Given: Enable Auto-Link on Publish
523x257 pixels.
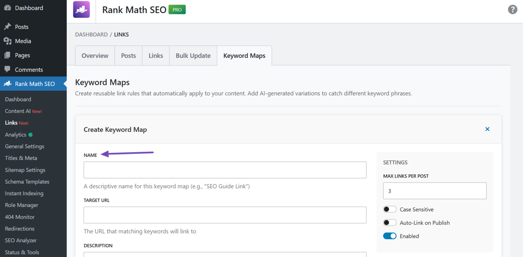Looking at the screenshot, I should (x=390, y=222).
